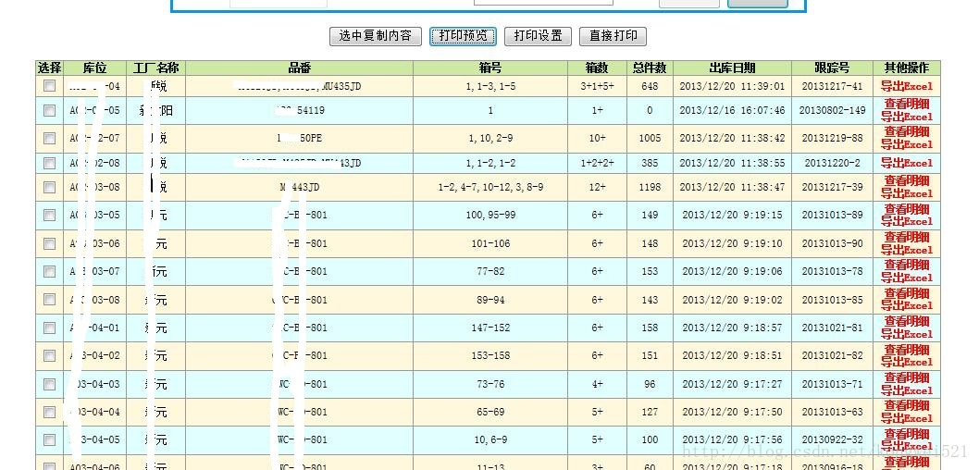Export row 20131021-82 to Excel
This screenshot has width=979, height=470.
tap(907, 362)
